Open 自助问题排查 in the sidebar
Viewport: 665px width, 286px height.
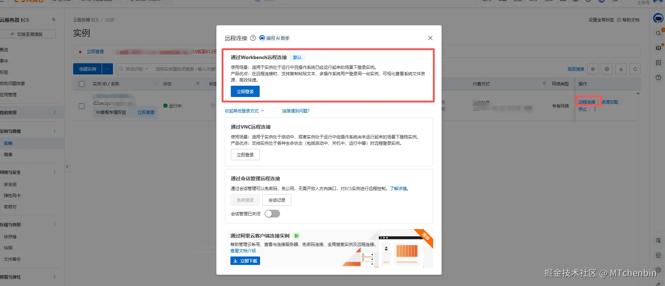[x=13, y=83]
